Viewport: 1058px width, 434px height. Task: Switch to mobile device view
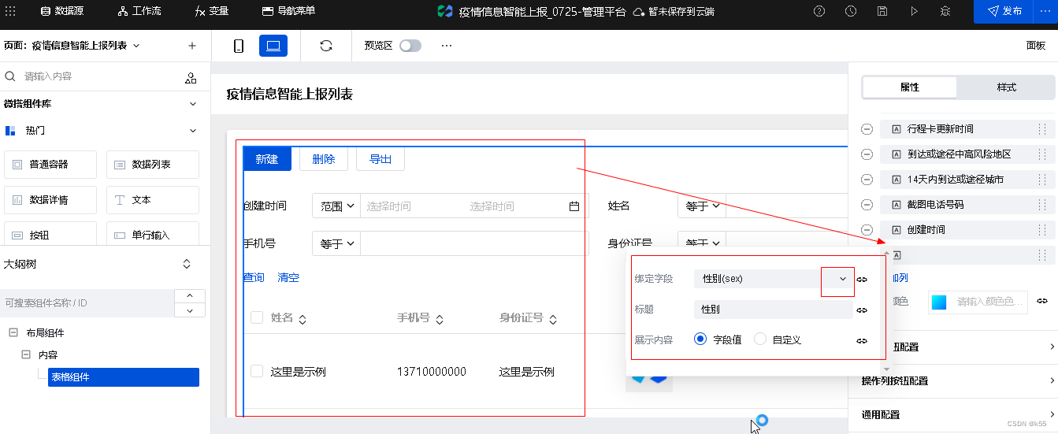click(239, 46)
